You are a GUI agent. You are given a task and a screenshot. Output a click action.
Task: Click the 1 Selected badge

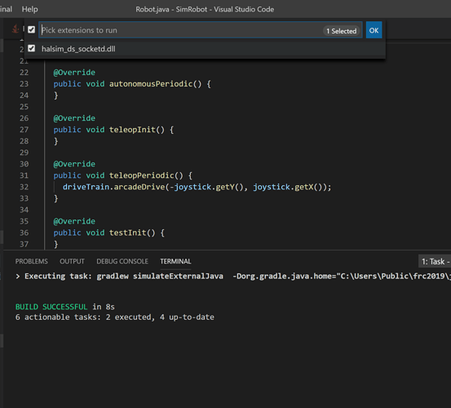[x=341, y=31]
